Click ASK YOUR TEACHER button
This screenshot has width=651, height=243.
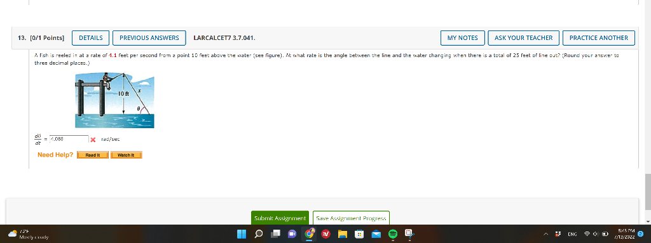point(524,37)
